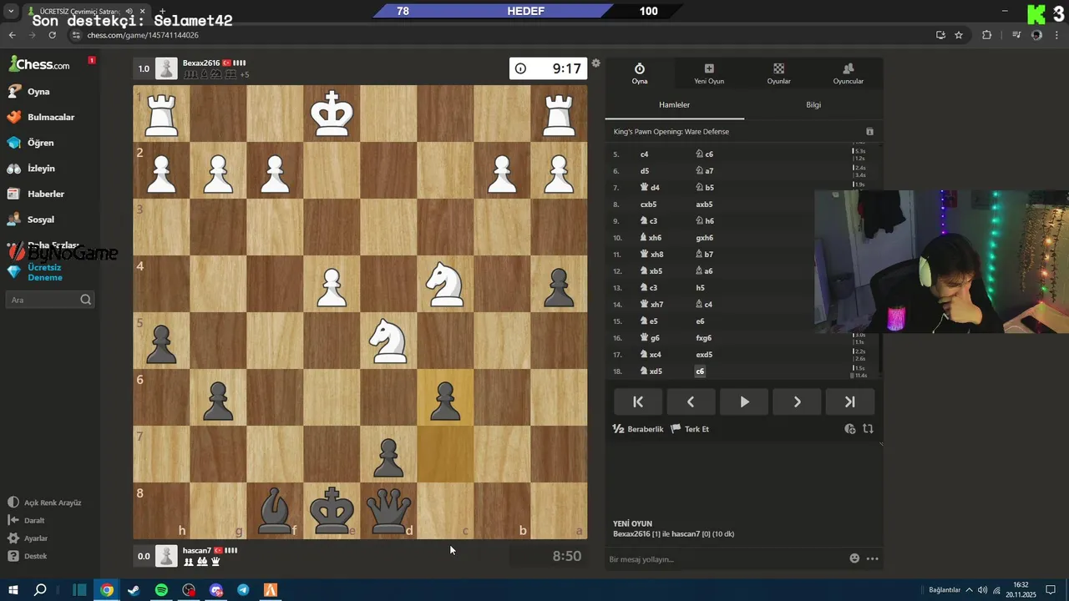Open the browser tab search dropdown
This screenshot has width=1069, height=601.
[11, 12]
